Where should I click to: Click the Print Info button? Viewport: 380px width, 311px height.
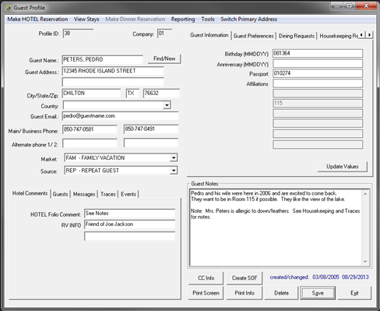point(245,293)
